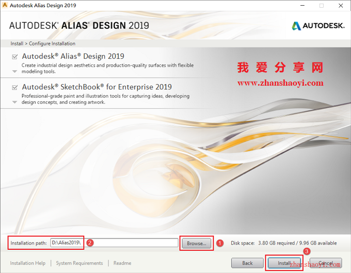
Task: Click the Alias app icon in title bar
Action: click(5, 5)
